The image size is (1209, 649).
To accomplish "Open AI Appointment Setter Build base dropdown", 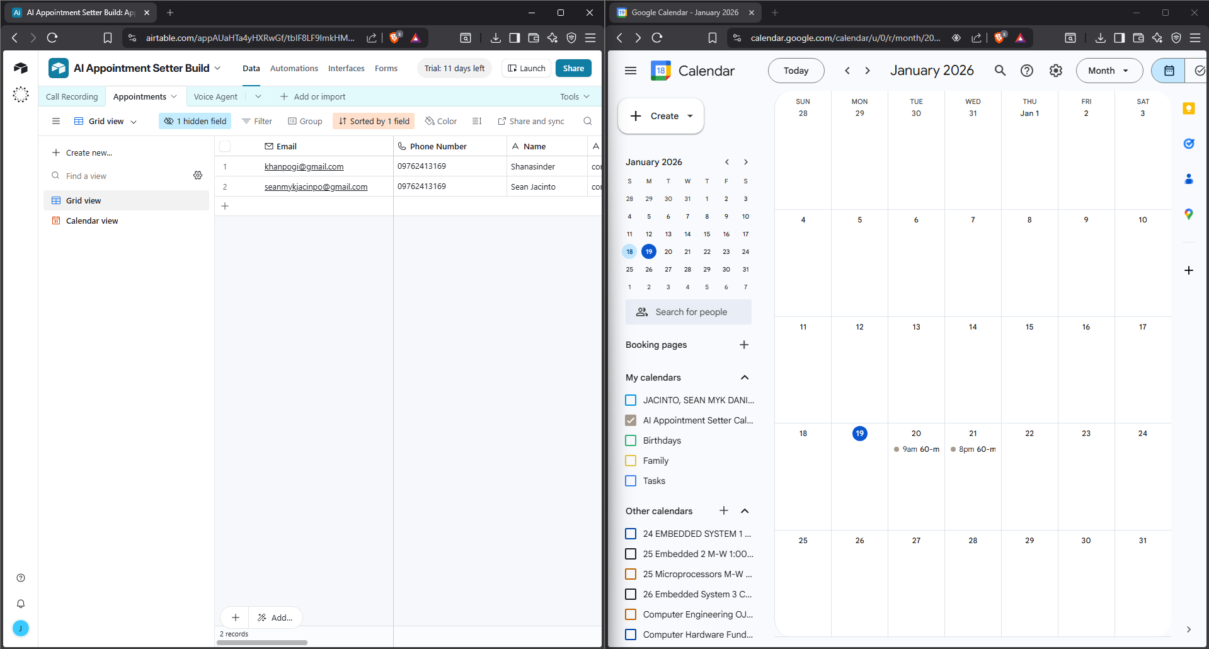I will [217, 68].
